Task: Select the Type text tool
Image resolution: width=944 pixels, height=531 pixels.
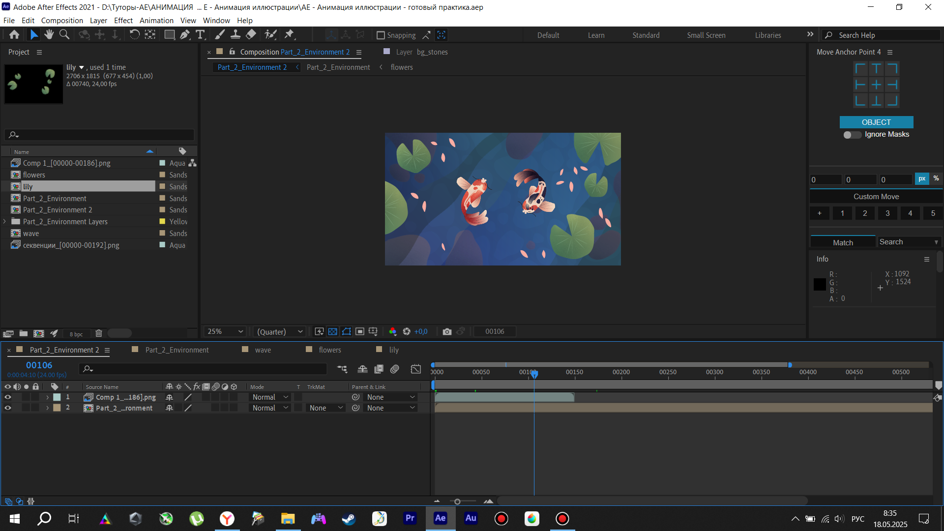Action: 200,35
